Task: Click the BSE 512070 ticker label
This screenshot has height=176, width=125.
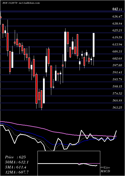Action: [x=10, y=3]
